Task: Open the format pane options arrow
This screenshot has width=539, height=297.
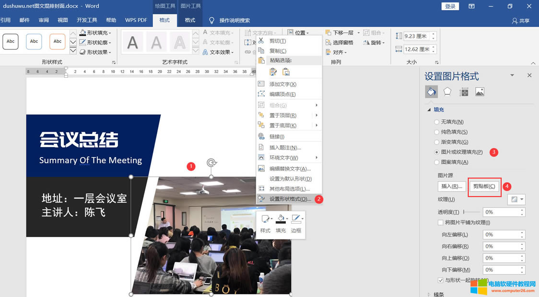Action: (512, 75)
